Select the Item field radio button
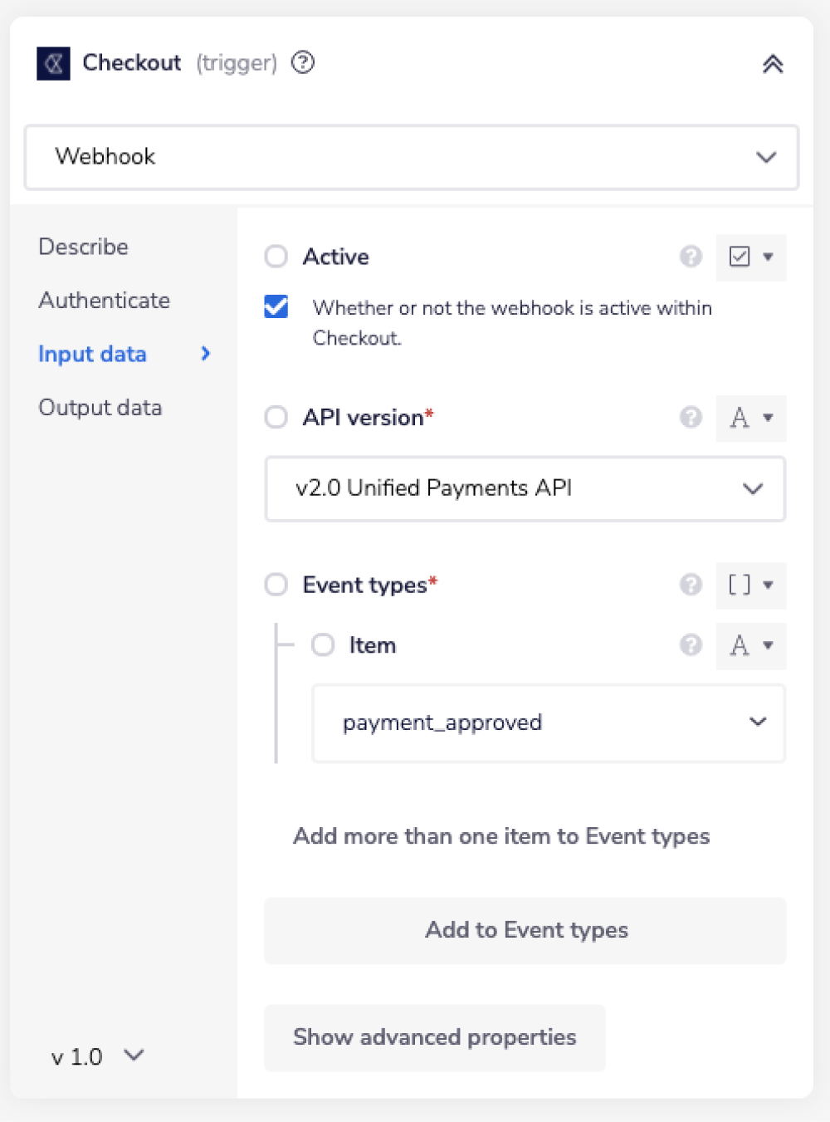 323,644
